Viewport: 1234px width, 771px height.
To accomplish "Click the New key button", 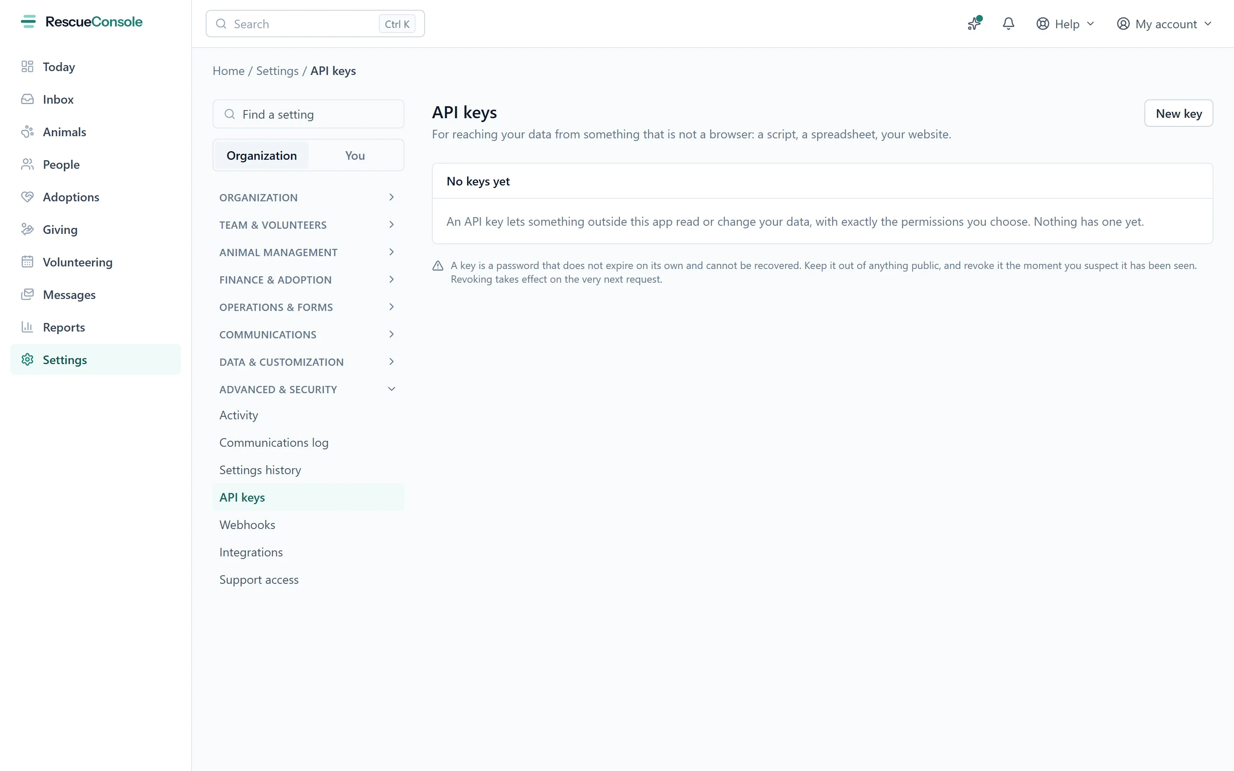I will (1178, 113).
